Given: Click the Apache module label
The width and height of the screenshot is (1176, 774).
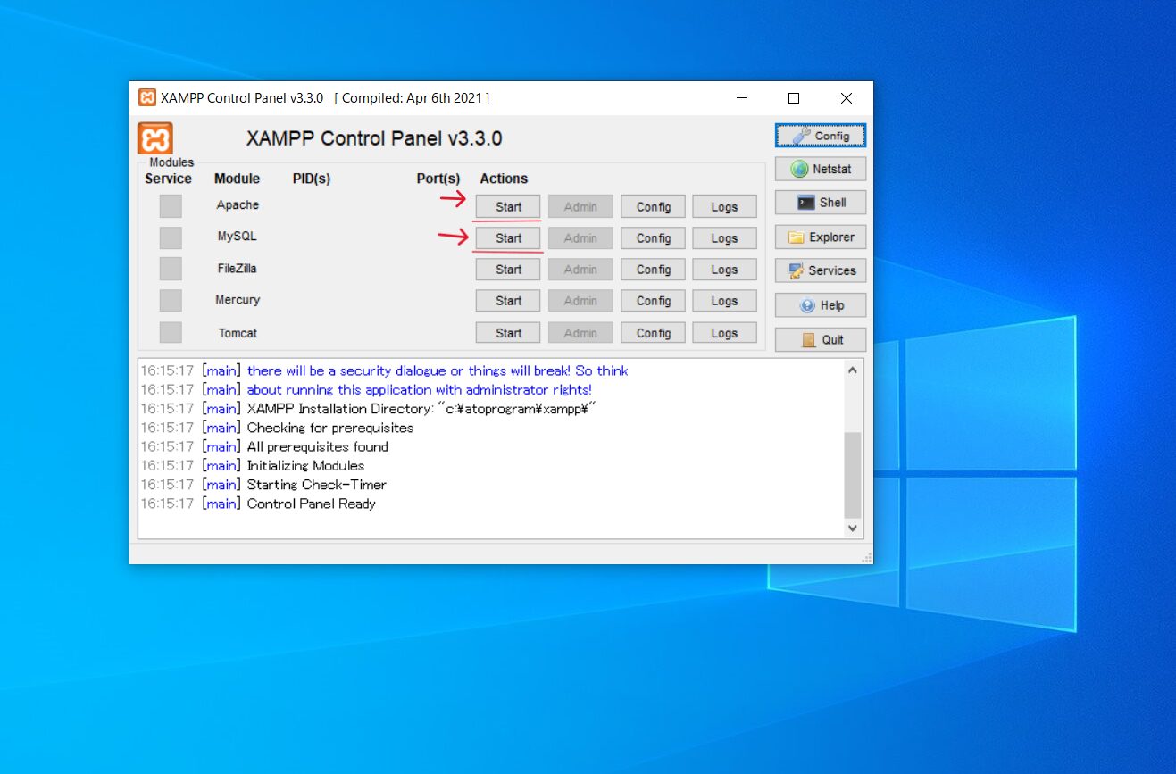Looking at the screenshot, I should [x=238, y=205].
